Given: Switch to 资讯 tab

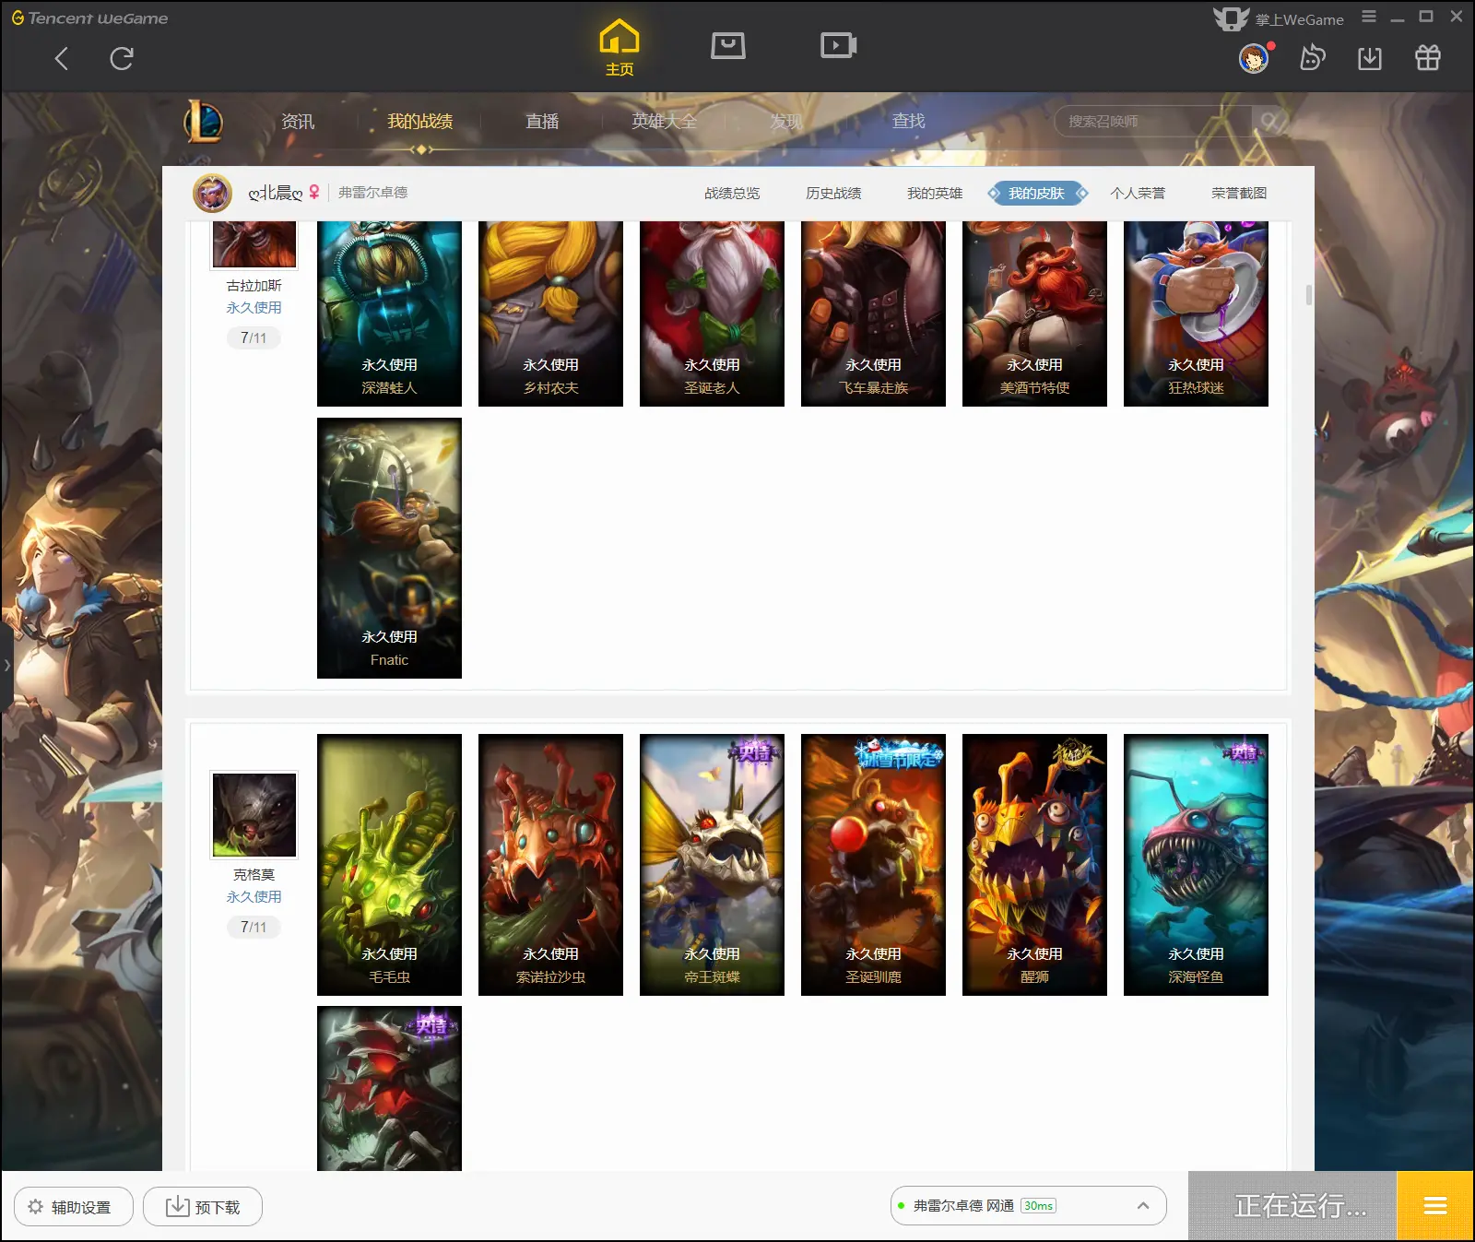Looking at the screenshot, I should pos(298,121).
